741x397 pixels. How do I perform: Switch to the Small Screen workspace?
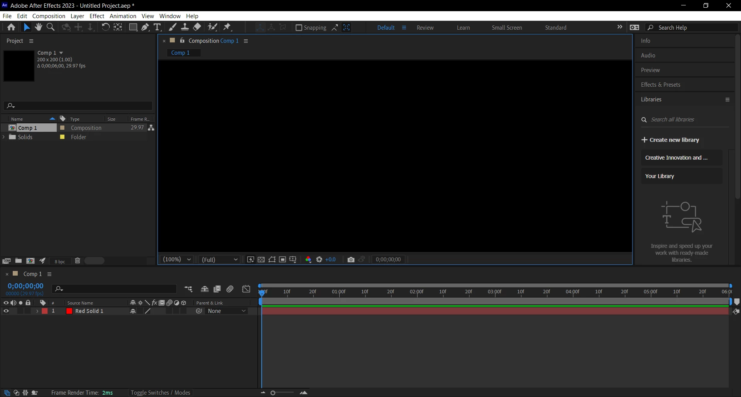coord(507,28)
